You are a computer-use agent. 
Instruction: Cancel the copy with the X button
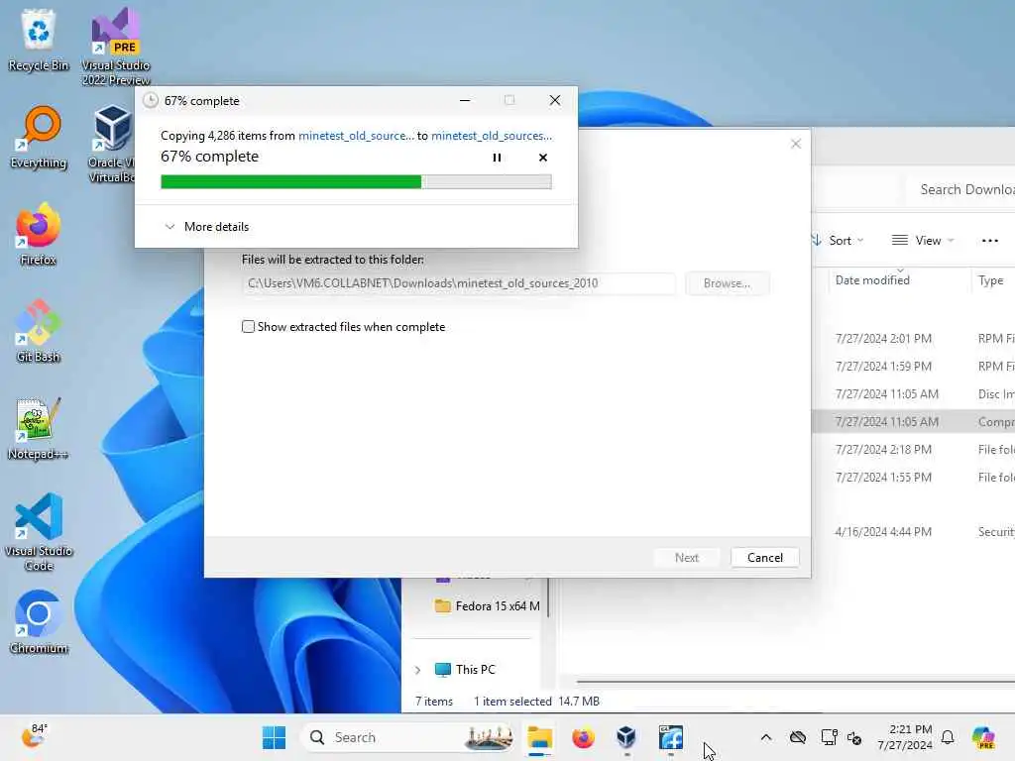point(543,158)
